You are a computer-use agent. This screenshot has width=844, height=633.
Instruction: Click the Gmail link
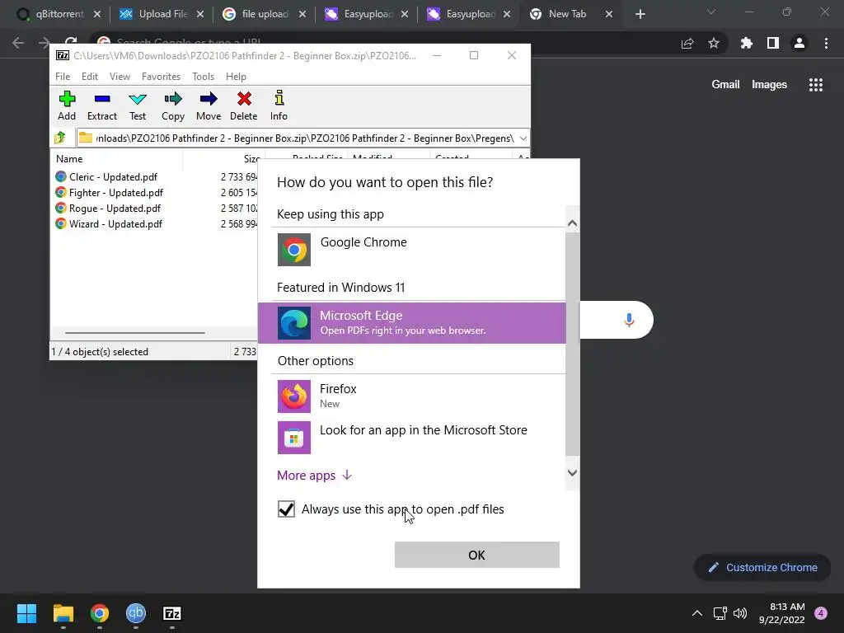coord(725,85)
